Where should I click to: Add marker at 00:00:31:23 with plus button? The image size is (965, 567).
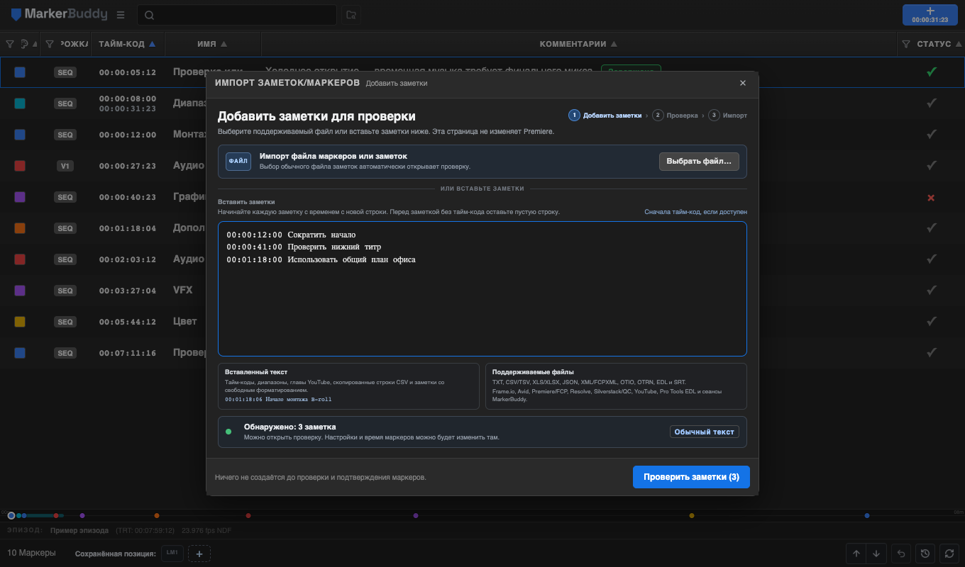930,15
